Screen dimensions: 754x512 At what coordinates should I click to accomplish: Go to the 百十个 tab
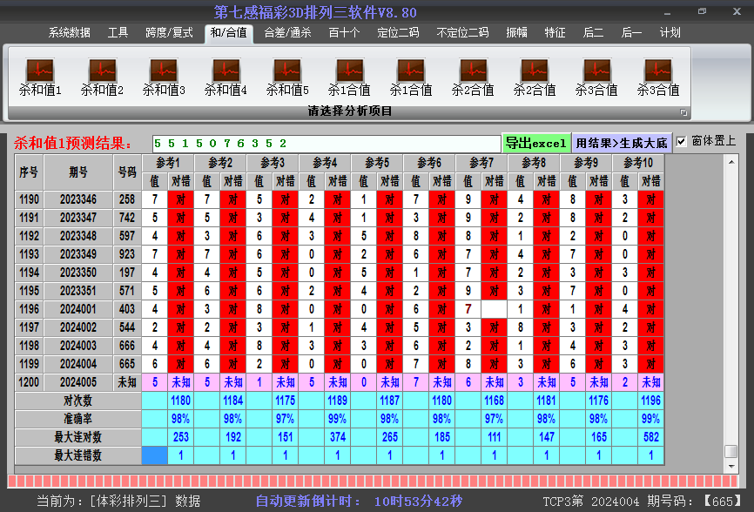click(344, 33)
